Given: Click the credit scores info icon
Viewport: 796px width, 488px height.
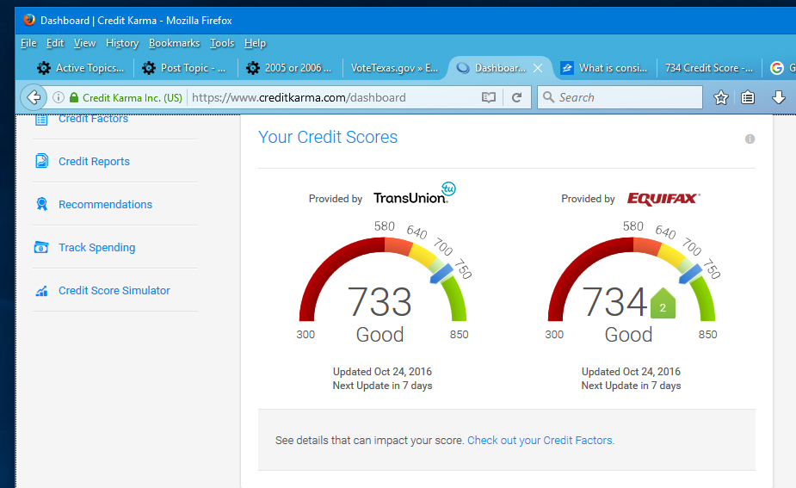Looking at the screenshot, I should pyautogui.click(x=750, y=139).
